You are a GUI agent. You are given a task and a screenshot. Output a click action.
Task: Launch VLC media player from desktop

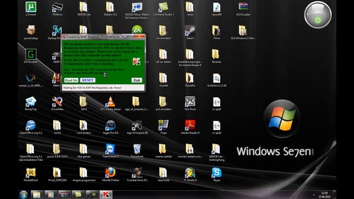pos(111,103)
